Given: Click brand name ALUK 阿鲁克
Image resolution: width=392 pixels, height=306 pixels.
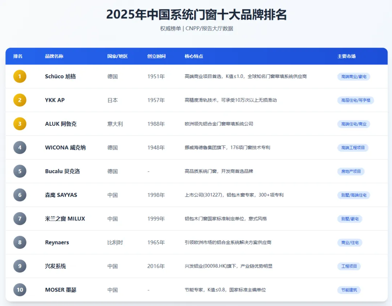Looking at the screenshot, I should [x=61, y=124].
